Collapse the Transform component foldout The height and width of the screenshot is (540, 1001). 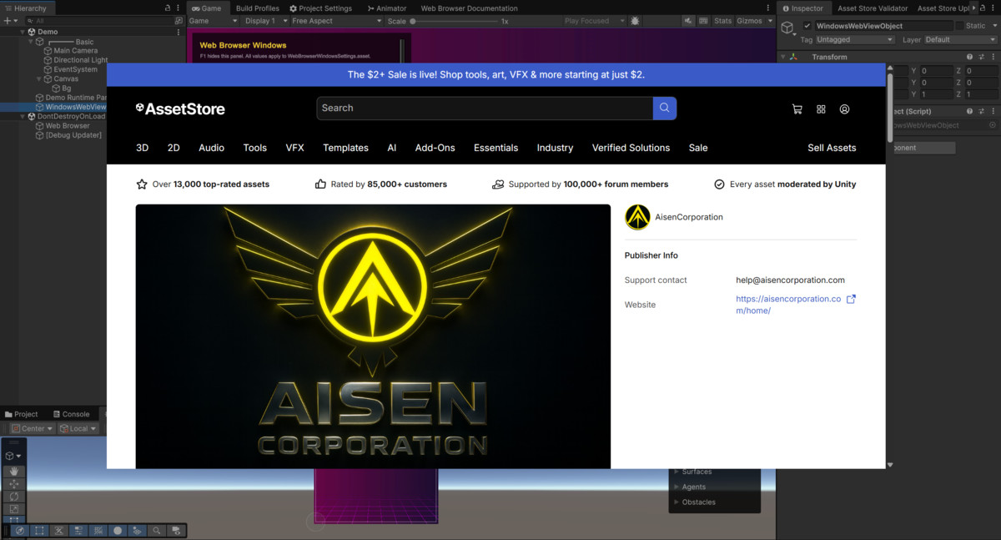782,57
